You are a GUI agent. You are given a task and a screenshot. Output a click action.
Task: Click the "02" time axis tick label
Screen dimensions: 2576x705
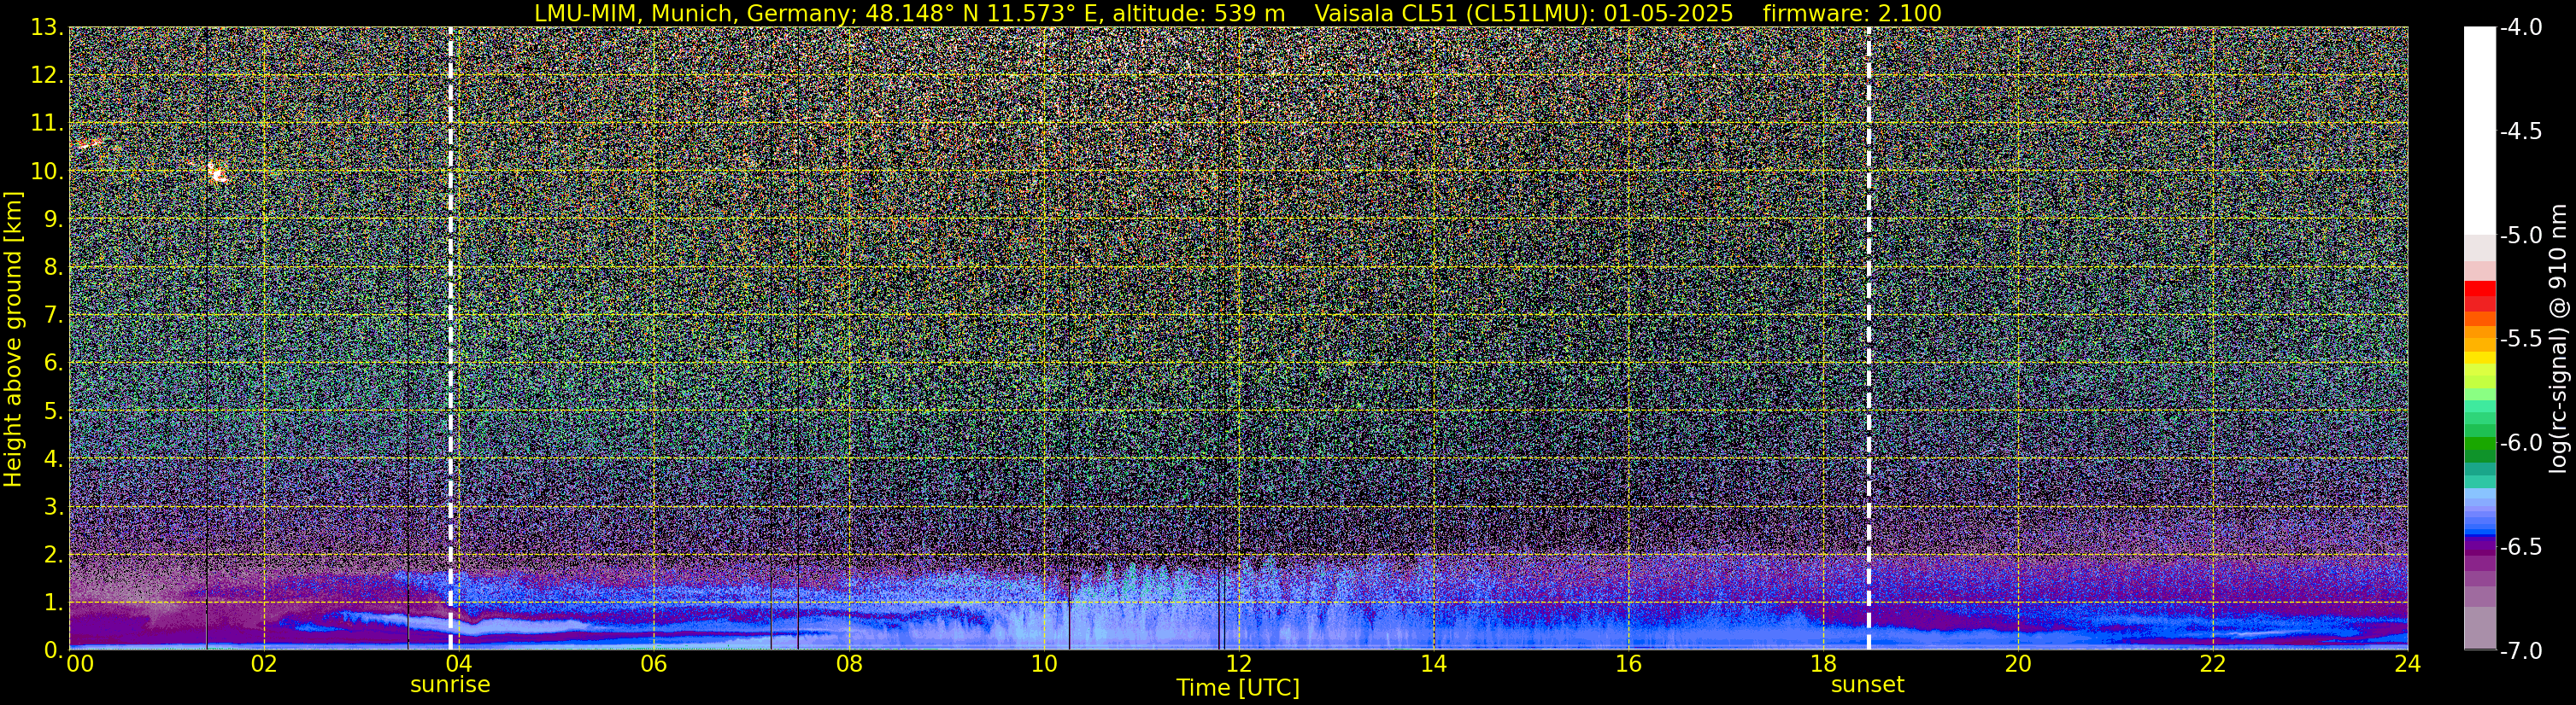click(264, 664)
